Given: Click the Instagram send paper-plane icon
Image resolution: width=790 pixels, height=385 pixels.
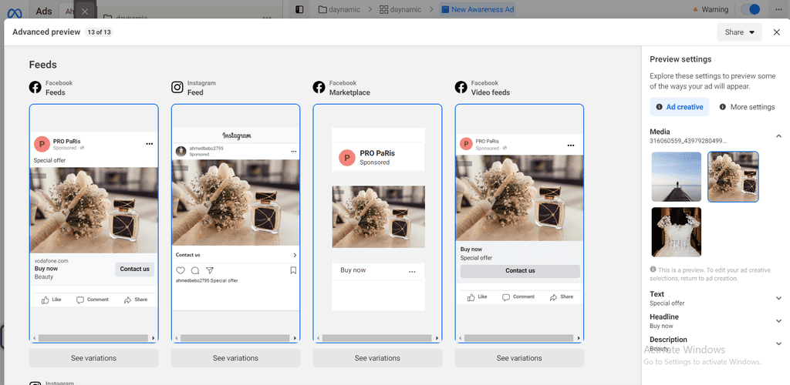Looking at the screenshot, I should coord(210,270).
